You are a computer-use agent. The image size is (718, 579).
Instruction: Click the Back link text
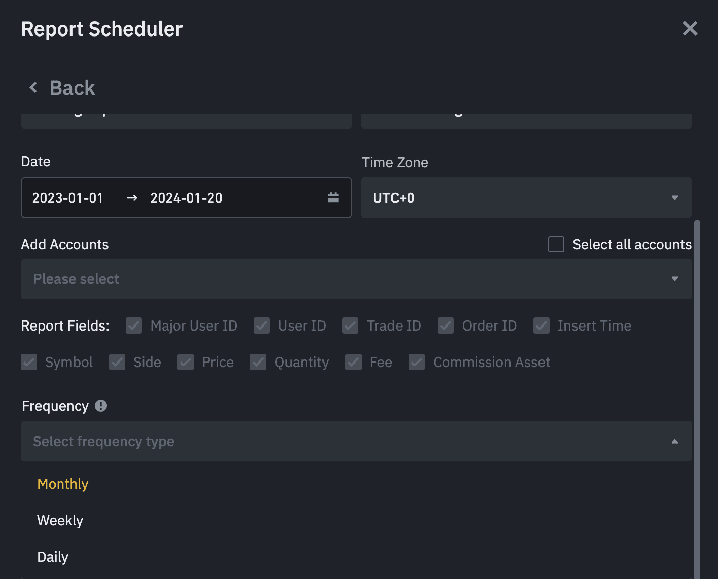72,88
